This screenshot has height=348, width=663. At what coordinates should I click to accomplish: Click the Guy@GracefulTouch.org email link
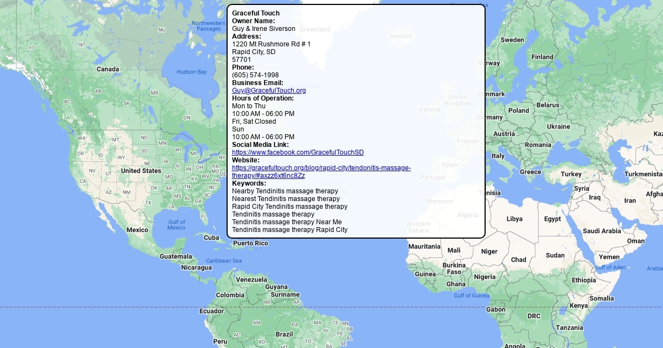pos(269,91)
